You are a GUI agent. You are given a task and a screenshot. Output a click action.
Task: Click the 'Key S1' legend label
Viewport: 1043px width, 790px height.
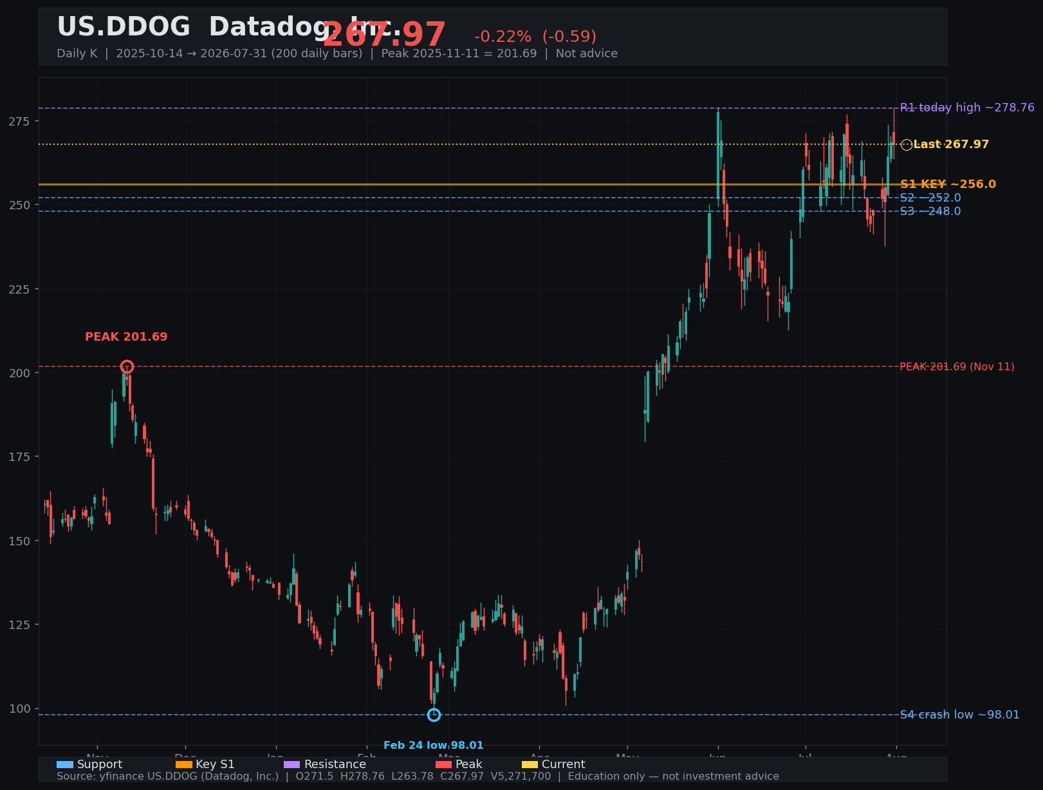(215, 765)
